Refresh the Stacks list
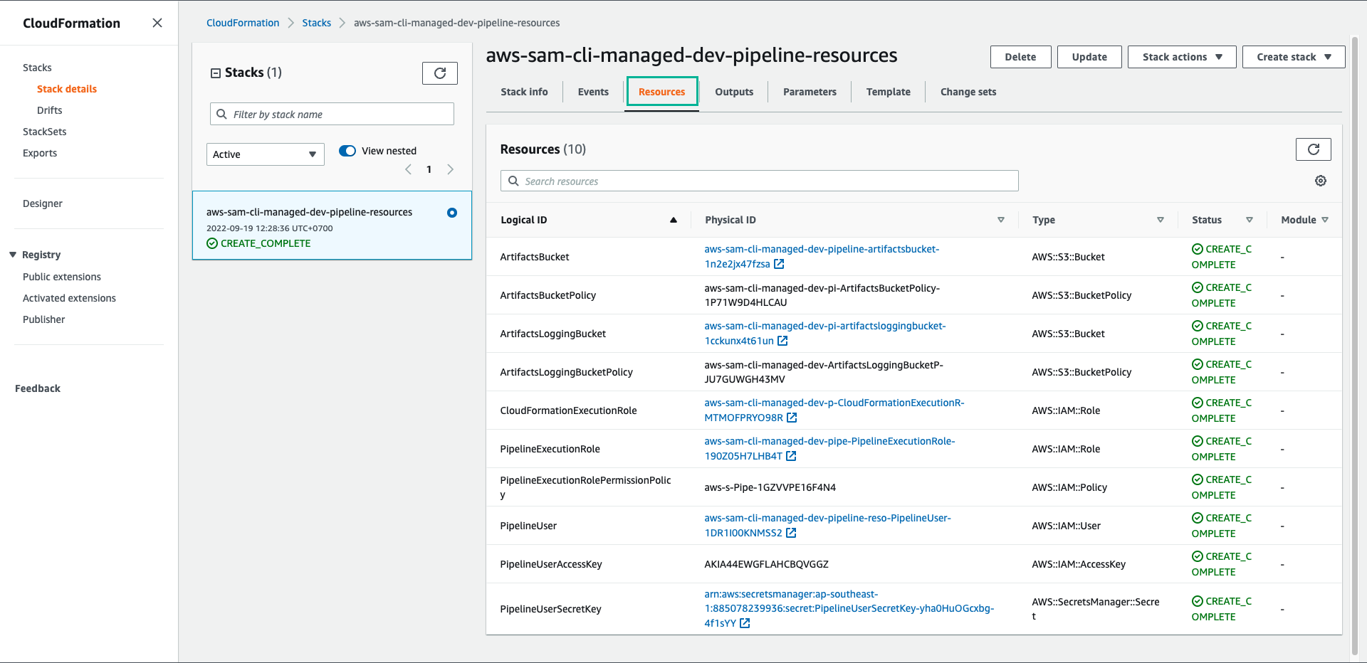 tap(440, 73)
